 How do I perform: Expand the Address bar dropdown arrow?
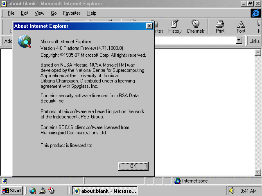coord(239,40)
